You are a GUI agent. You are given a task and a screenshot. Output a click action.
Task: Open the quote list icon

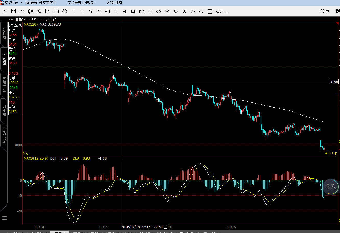click(13, 11)
